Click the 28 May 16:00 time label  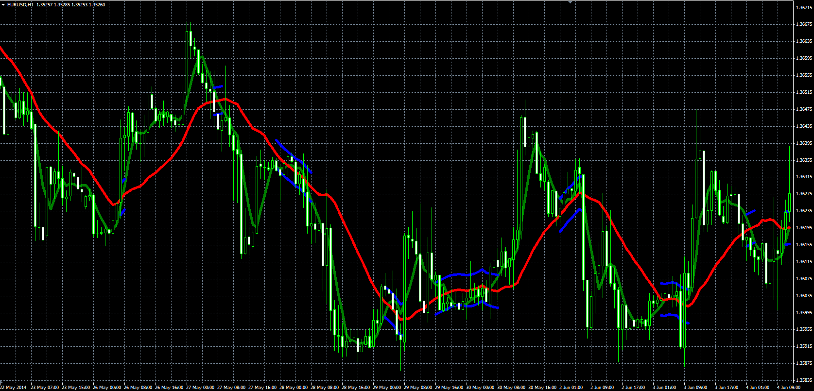356,388
